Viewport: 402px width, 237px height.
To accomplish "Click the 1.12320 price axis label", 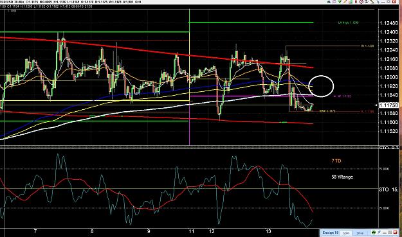I will coord(388,41).
